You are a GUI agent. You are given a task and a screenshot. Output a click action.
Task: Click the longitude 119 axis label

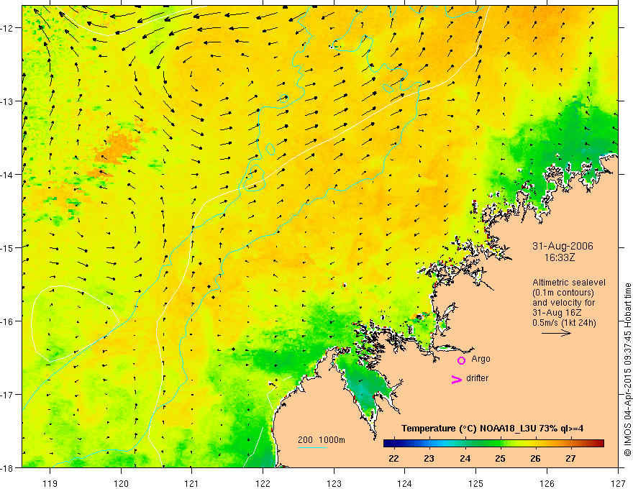pos(50,483)
